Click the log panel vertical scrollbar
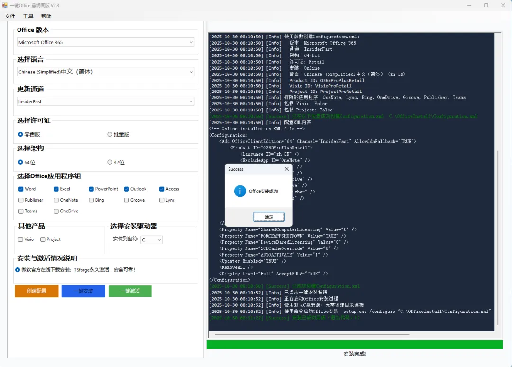The width and height of the screenshot is (512, 367). point(498,238)
